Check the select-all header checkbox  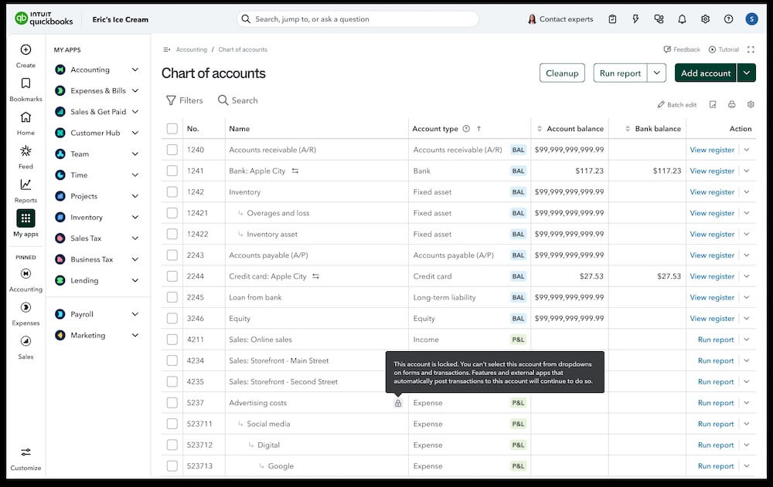172,129
